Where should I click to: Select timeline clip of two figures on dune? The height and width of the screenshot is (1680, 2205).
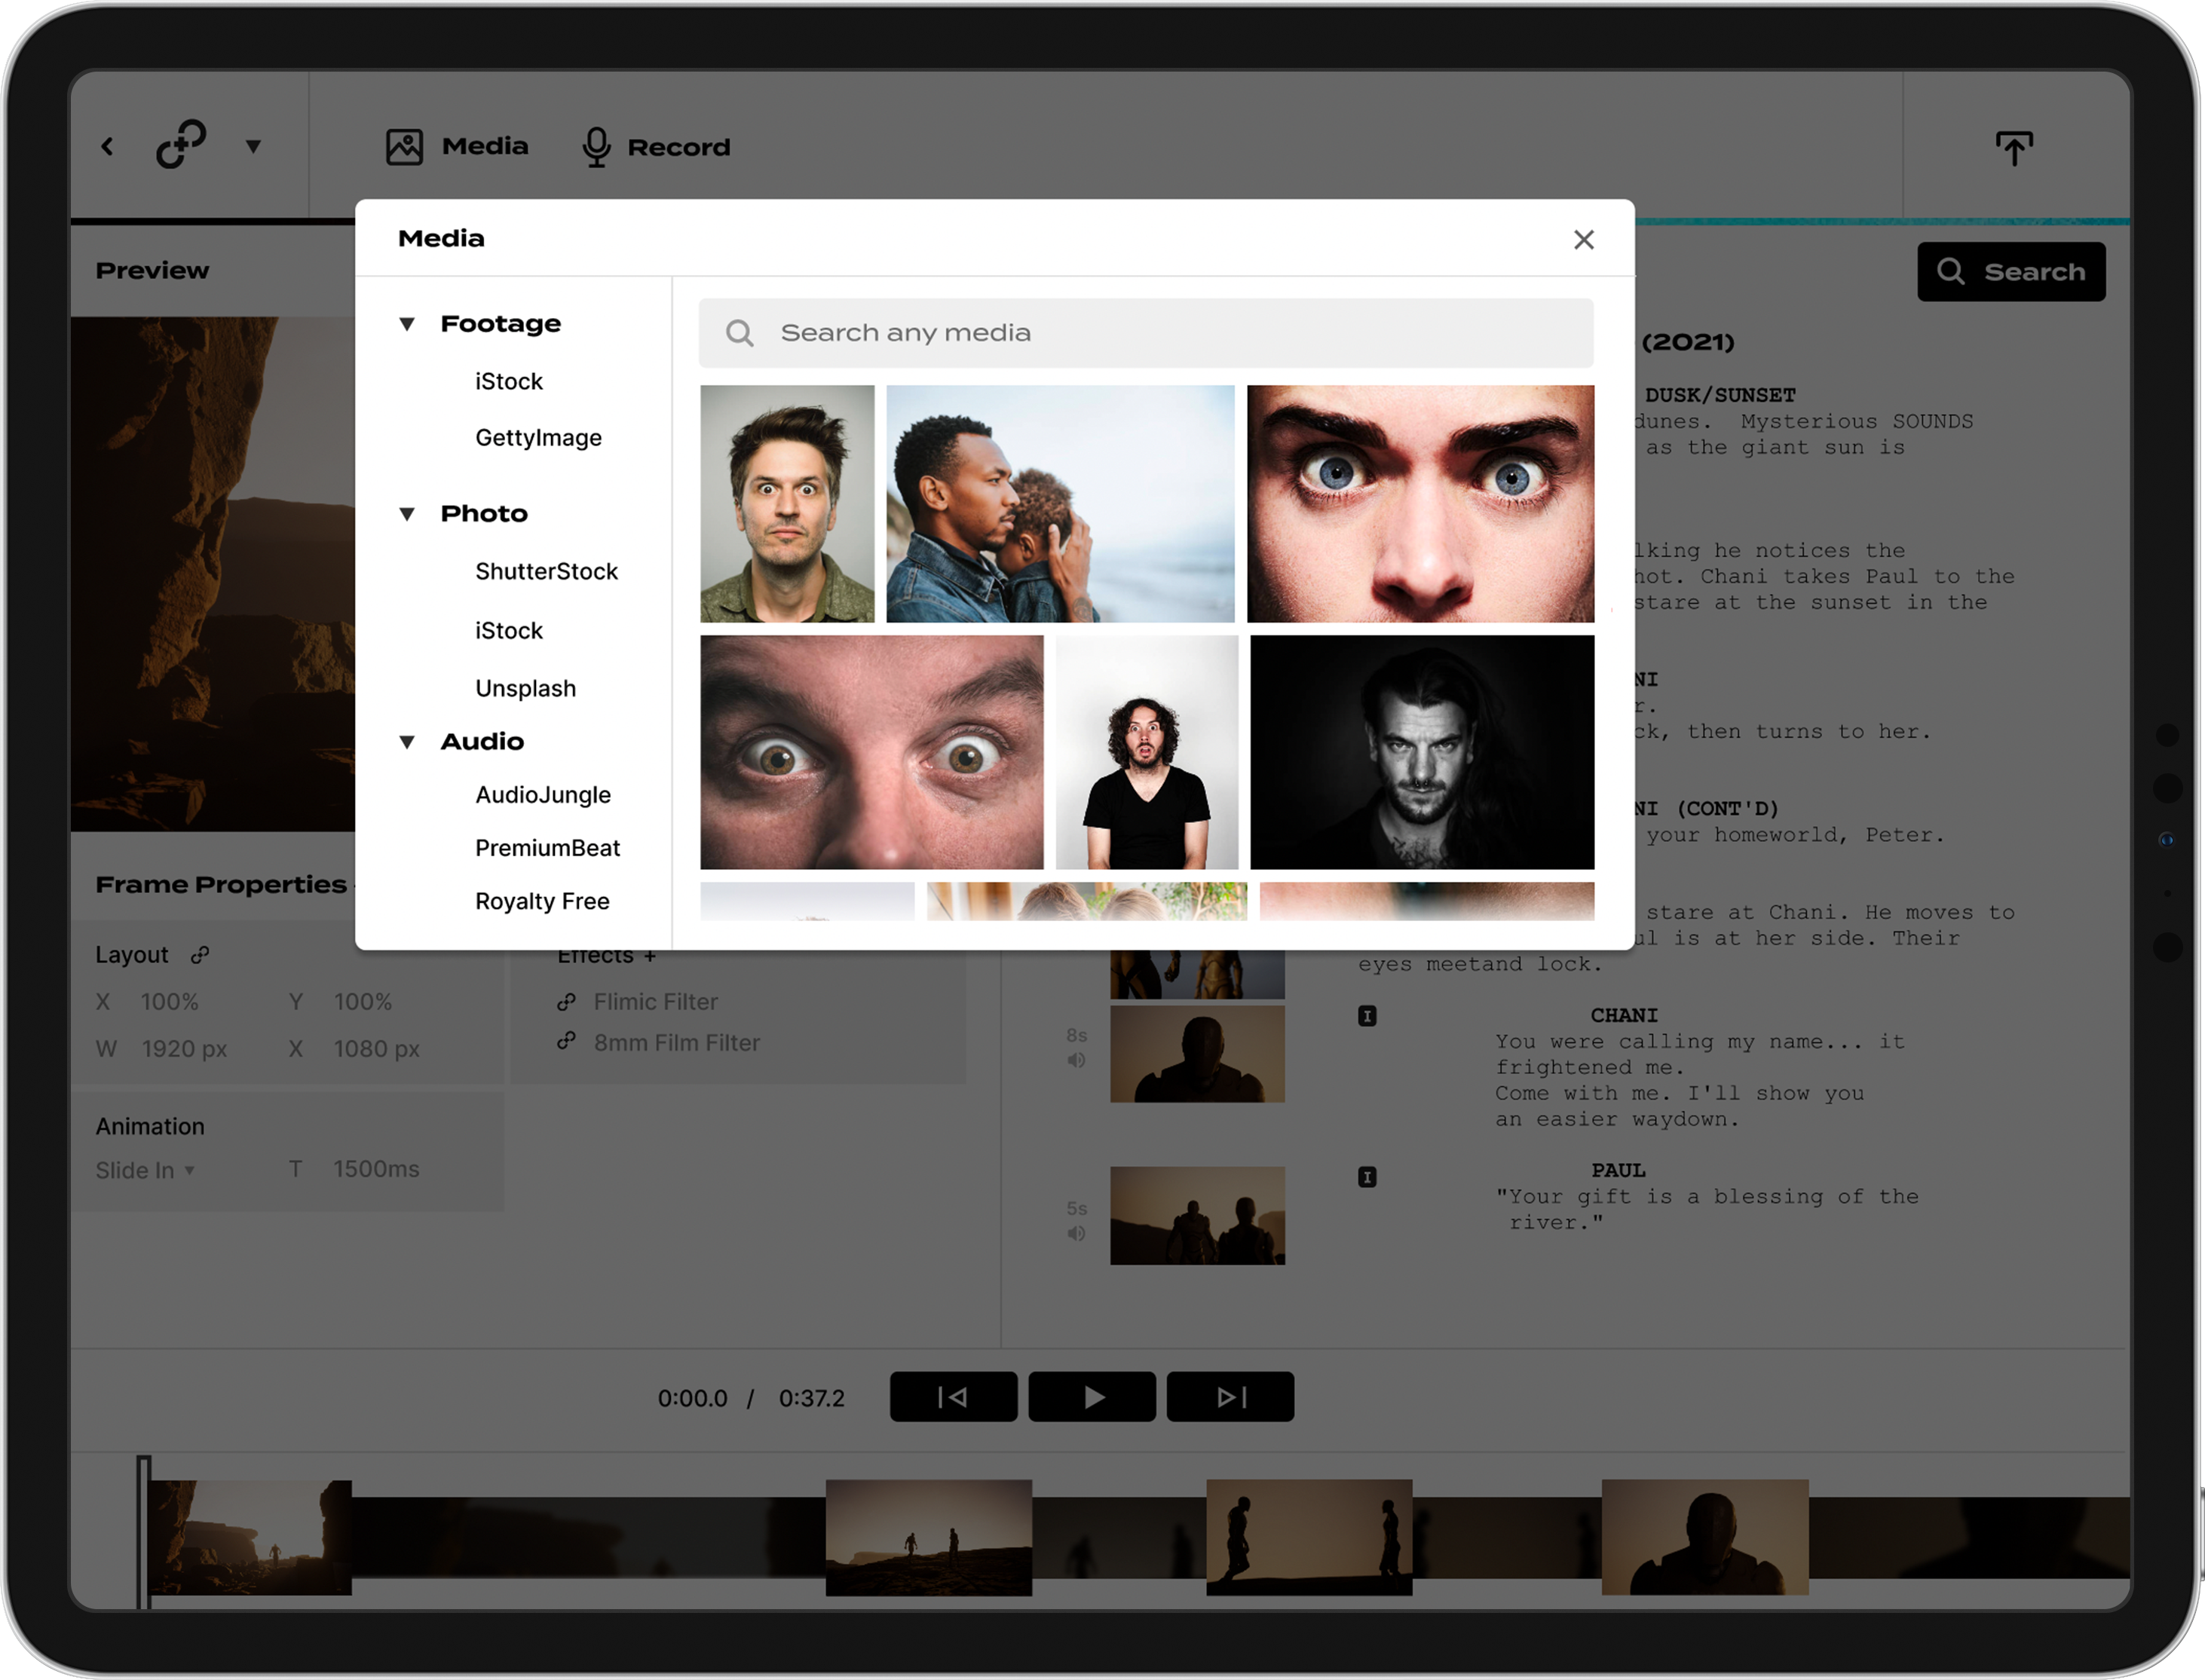point(928,1538)
